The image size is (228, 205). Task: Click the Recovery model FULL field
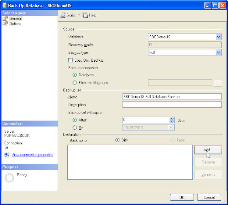[185, 45]
